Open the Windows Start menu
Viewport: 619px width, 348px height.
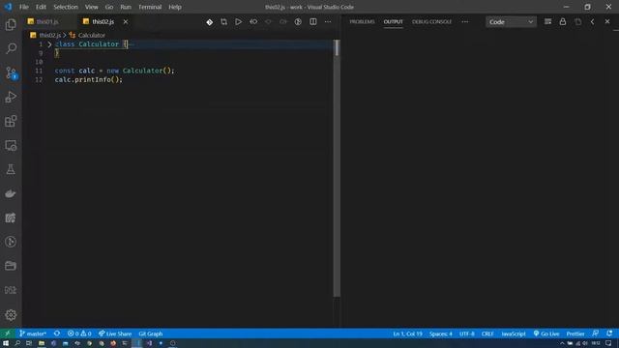coord(6,343)
